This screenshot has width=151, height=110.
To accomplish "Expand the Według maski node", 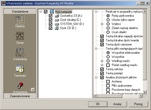I will click(102, 61).
